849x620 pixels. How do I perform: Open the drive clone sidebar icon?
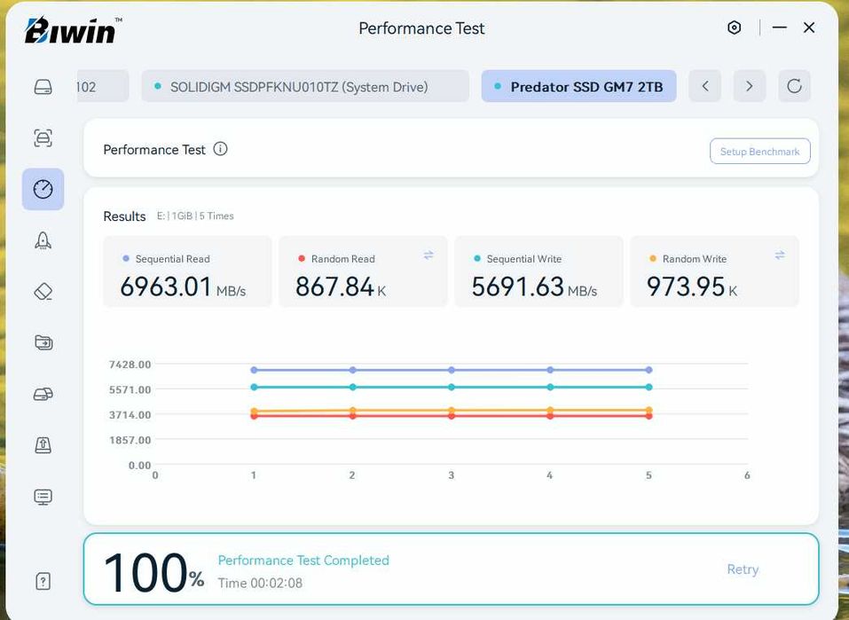coord(43,394)
